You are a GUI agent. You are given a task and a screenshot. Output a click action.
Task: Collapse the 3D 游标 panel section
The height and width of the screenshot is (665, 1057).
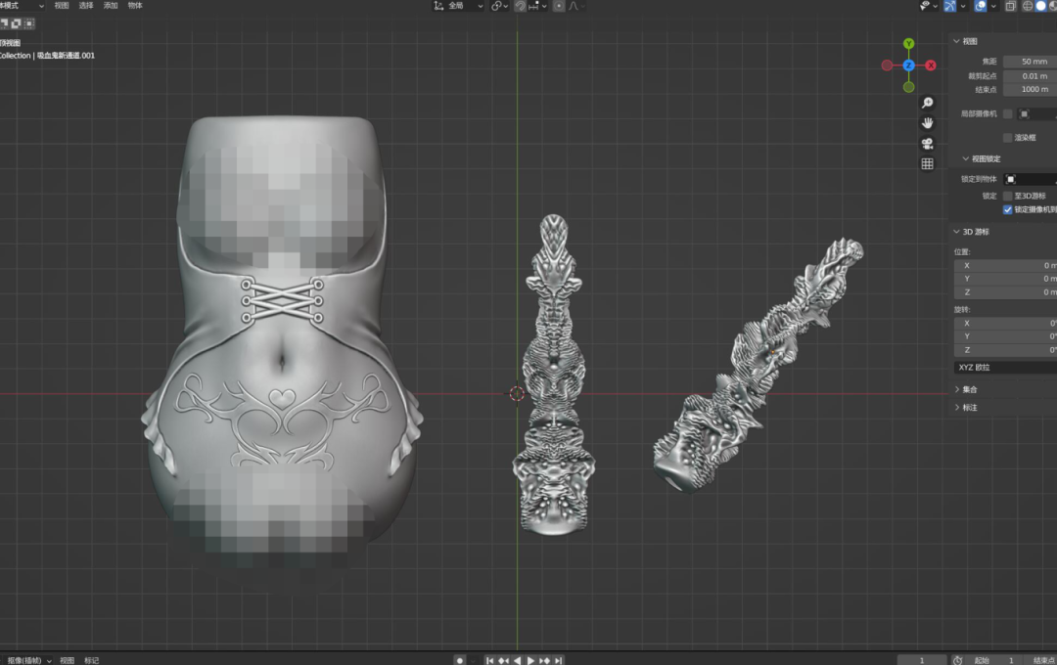(975, 232)
